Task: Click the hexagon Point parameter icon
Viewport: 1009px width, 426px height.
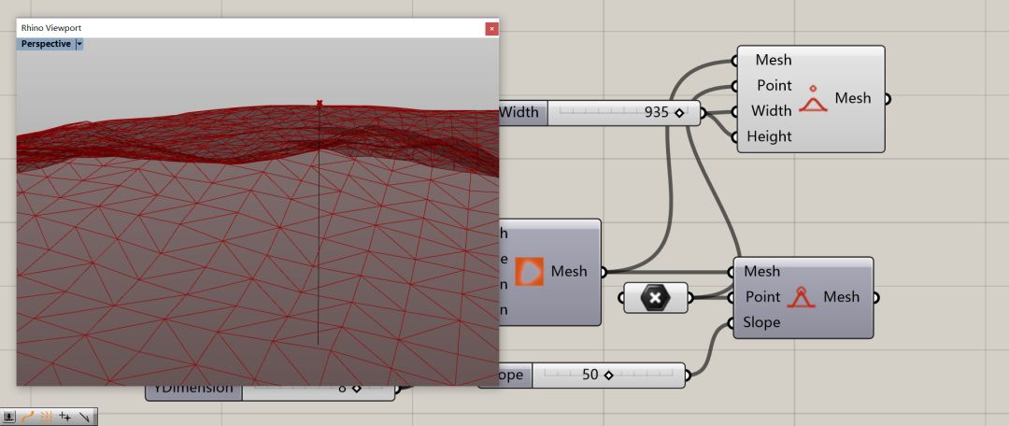Action: point(655,298)
